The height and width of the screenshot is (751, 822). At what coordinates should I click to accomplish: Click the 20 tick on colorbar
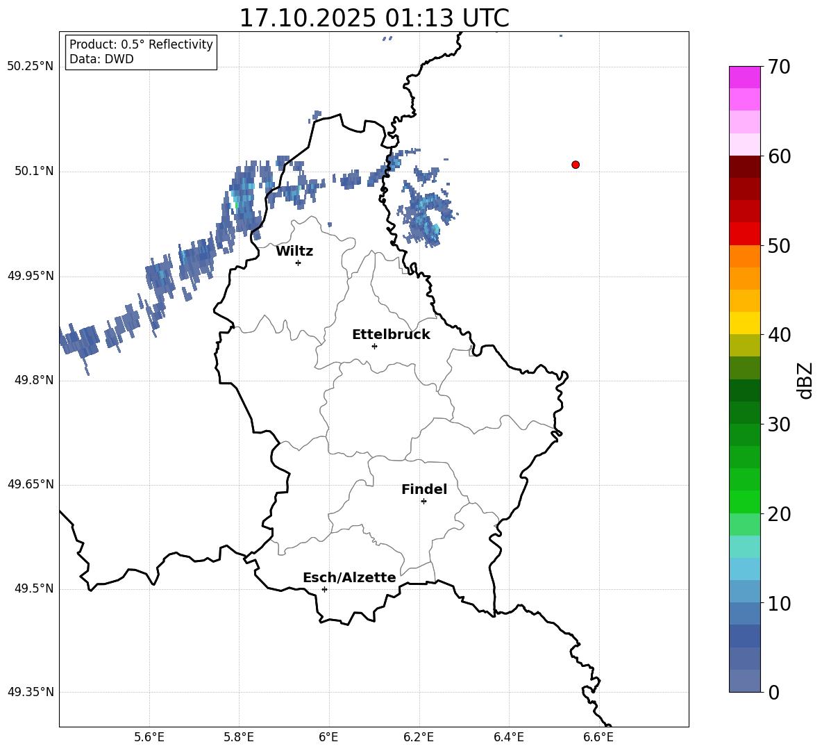(779, 514)
